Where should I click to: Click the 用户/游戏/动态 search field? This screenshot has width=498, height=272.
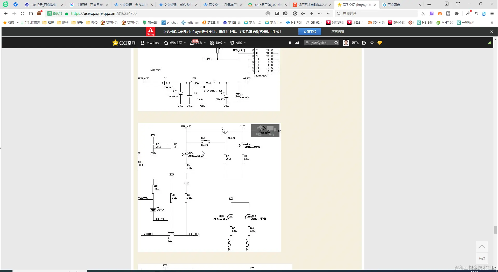319,43
